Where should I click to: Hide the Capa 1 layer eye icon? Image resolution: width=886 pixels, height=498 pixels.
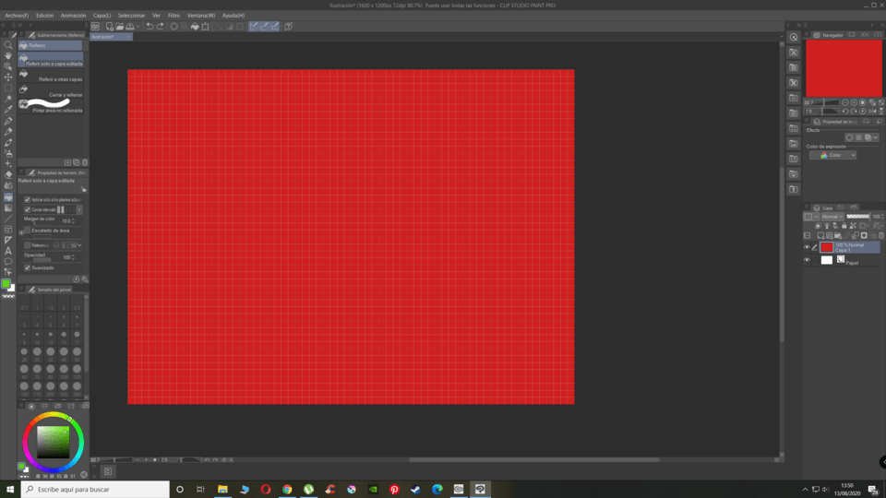[x=807, y=247]
